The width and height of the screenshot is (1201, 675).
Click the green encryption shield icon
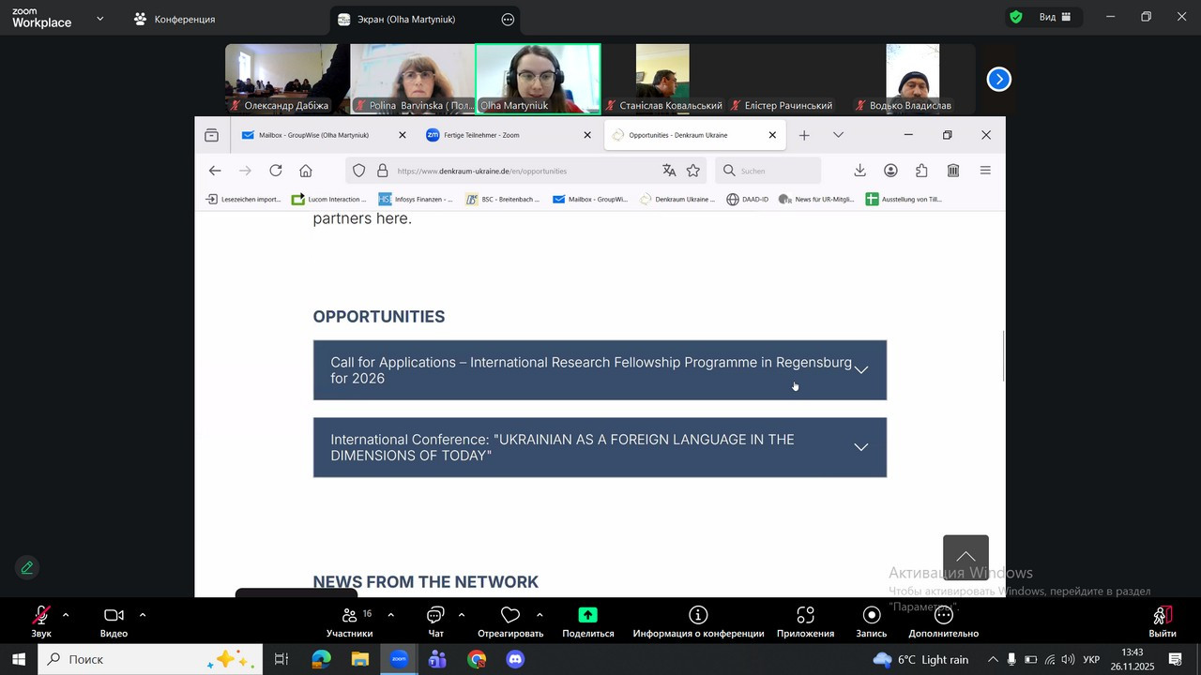pos(1015,17)
